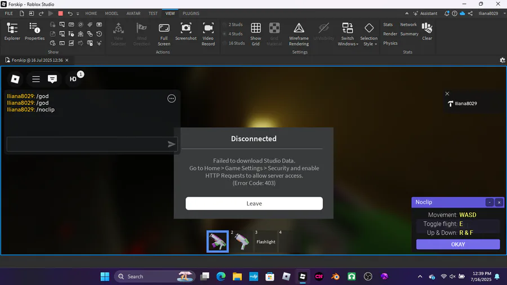Image resolution: width=507 pixels, height=285 pixels.
Task: Select second hotbar gun slot
Action: 242,242
